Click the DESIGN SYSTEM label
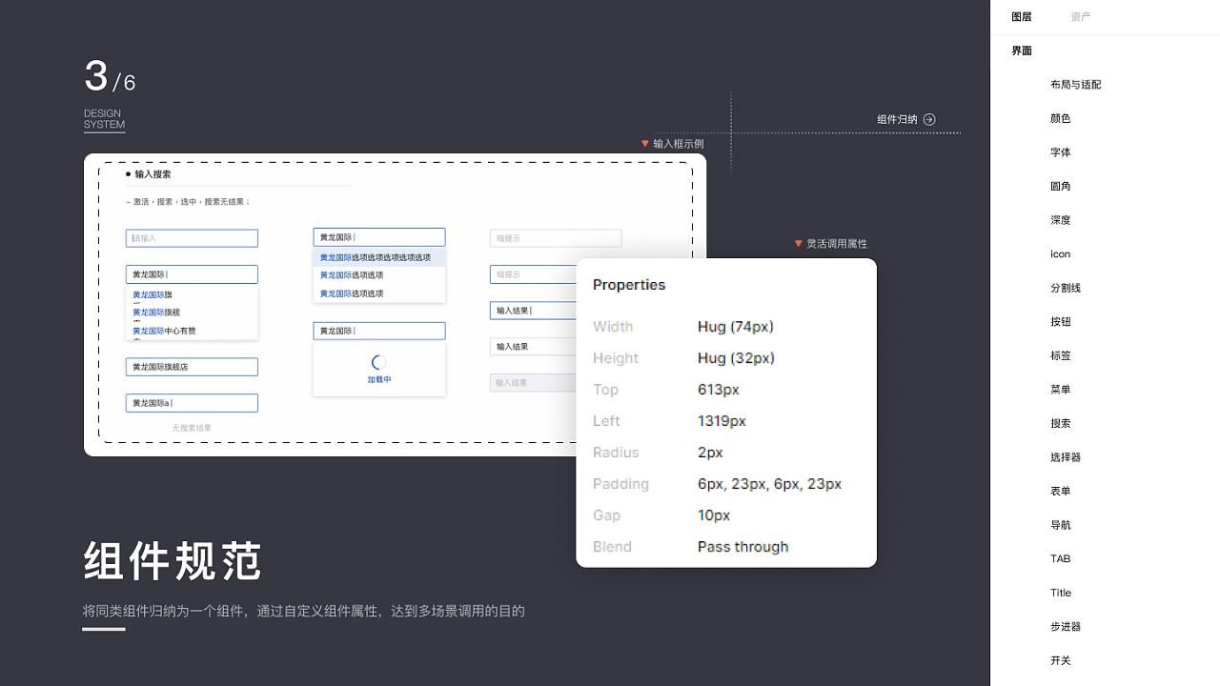 click(x=104, y=119)
